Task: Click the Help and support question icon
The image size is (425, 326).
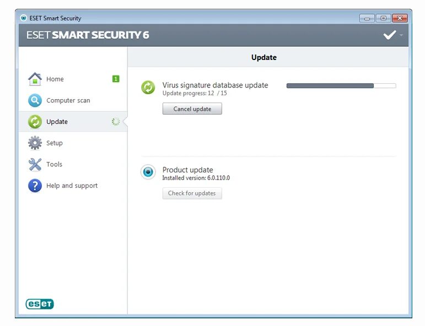Action: pos(35,186)
